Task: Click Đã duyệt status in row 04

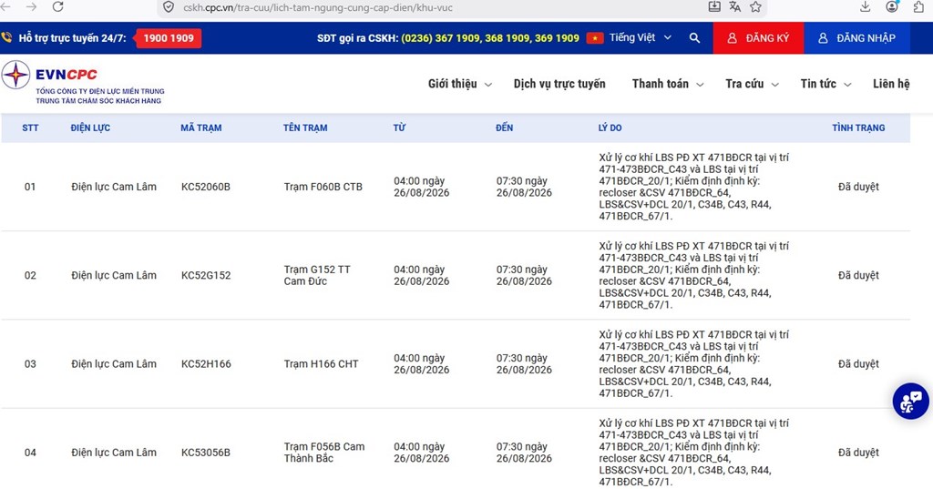Action: (858, 453)
